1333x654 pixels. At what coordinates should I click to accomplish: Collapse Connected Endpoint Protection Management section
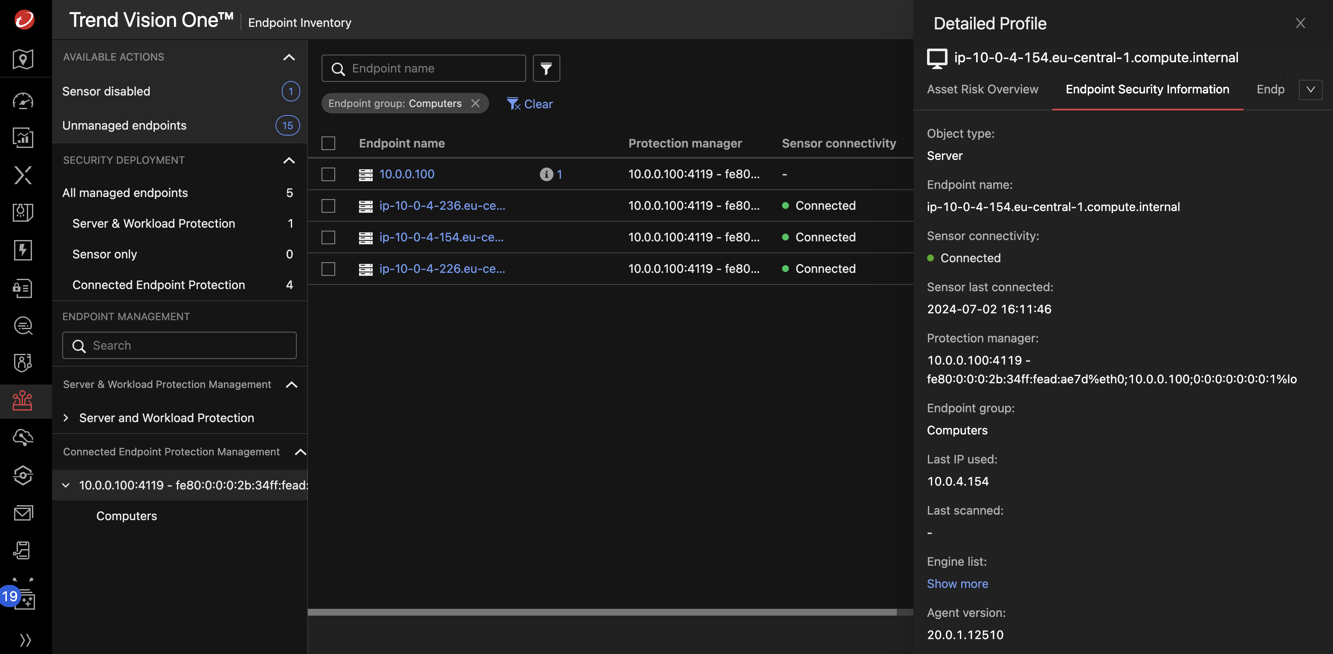(x=300, y=452)
